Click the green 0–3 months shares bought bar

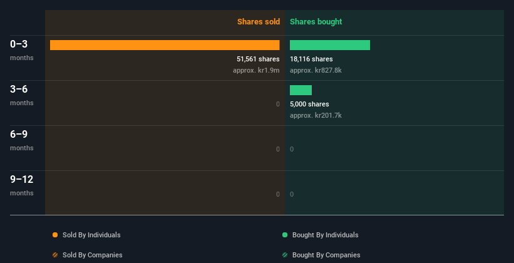330,45
